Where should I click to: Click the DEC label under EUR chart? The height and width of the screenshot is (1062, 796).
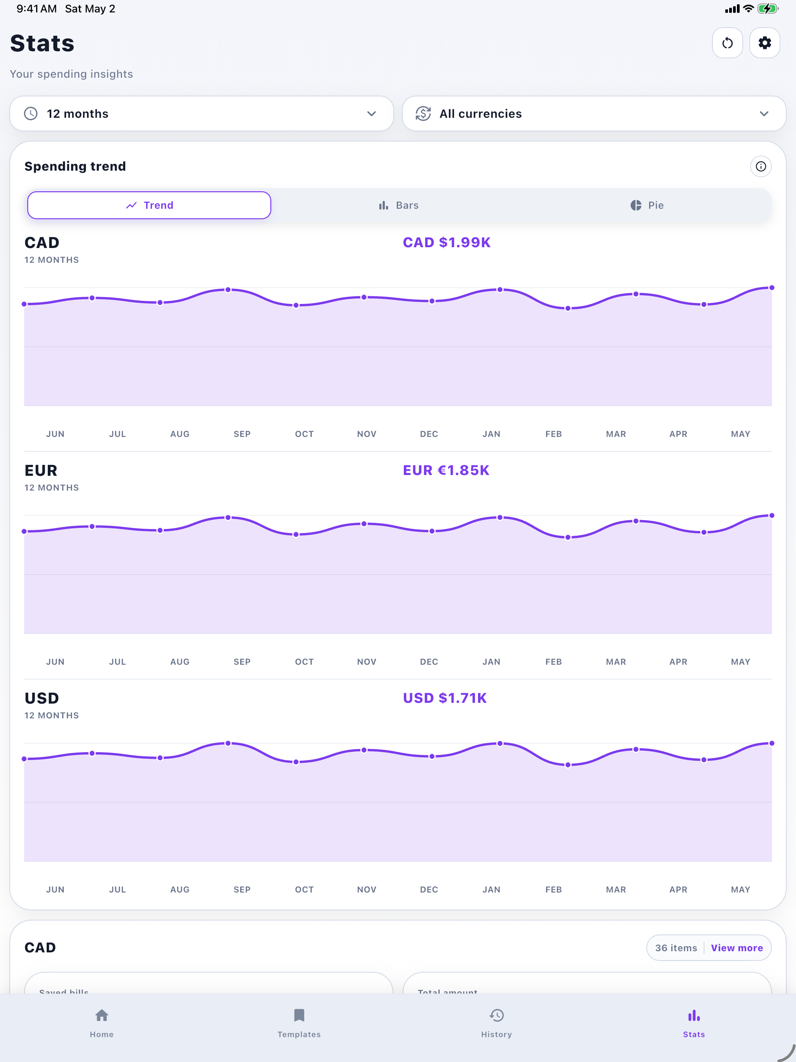pos(429,662)
